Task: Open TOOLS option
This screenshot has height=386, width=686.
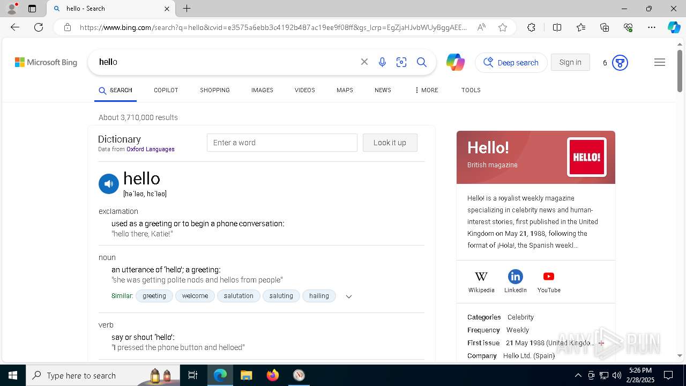Action: click(x=471, y=90)
